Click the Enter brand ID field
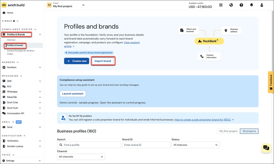The image size is (274, 164). click(x=146, y=145)
